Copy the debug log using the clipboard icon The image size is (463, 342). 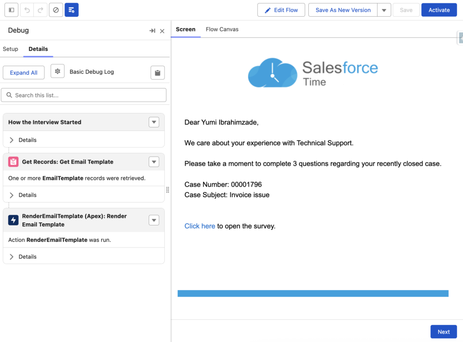click(x=157, y=72)
